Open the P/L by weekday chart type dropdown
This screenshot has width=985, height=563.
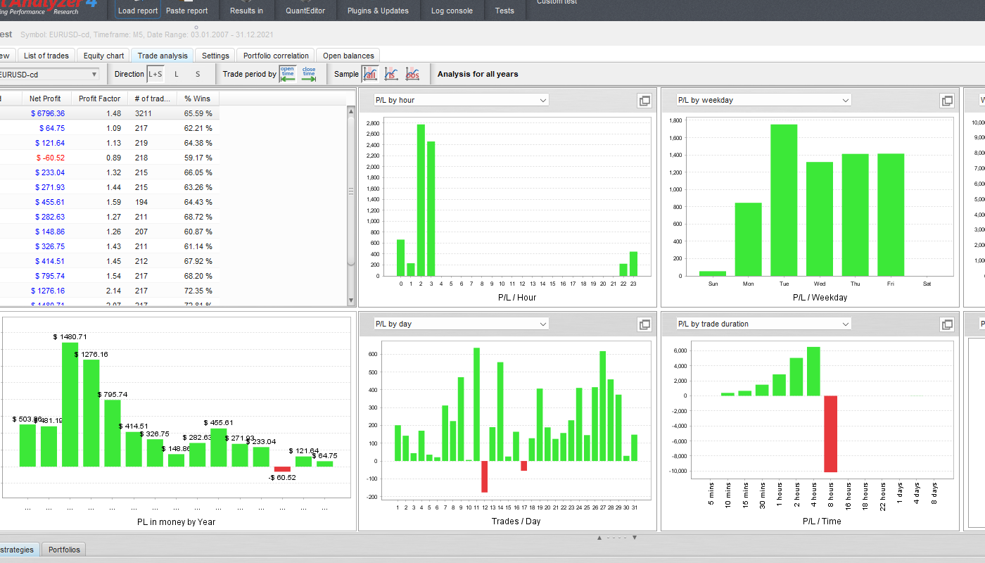coord(763,100)
